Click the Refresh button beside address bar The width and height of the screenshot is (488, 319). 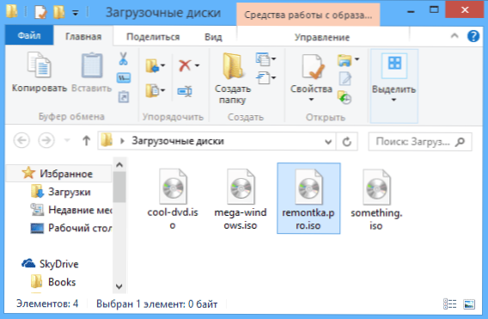(347, 142)
